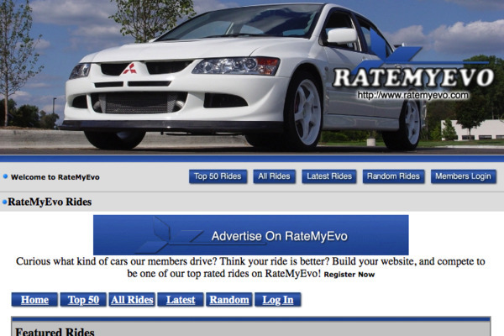Viewport: 504px width, 336px height.
Task: Go to Random Rides
Action: point(393,176)
